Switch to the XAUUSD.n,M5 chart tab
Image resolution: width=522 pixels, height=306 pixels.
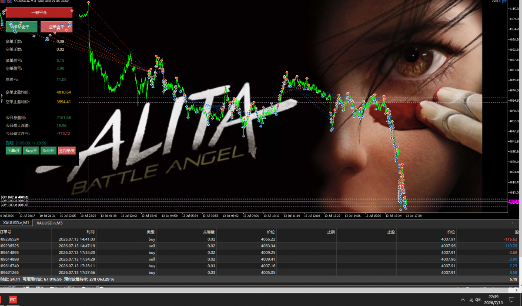click(x=49, y=223)
